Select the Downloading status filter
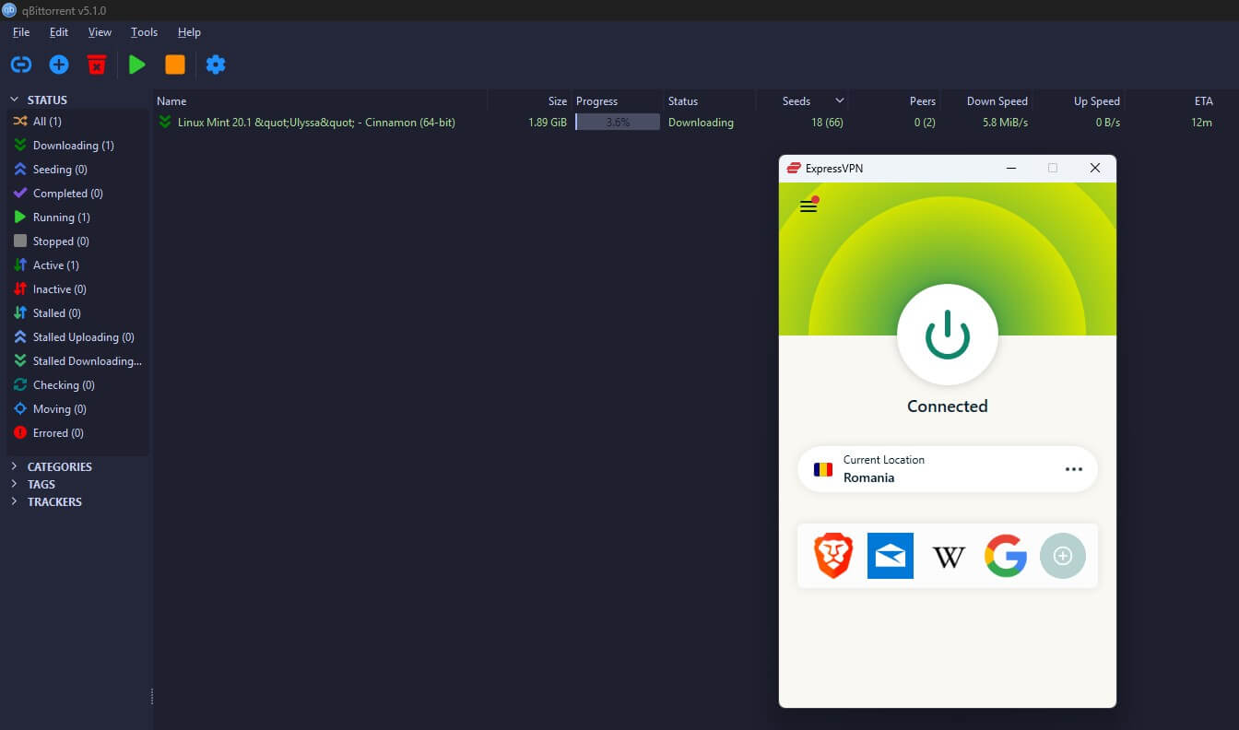The image size is (1239, 730). coord(66,145)
